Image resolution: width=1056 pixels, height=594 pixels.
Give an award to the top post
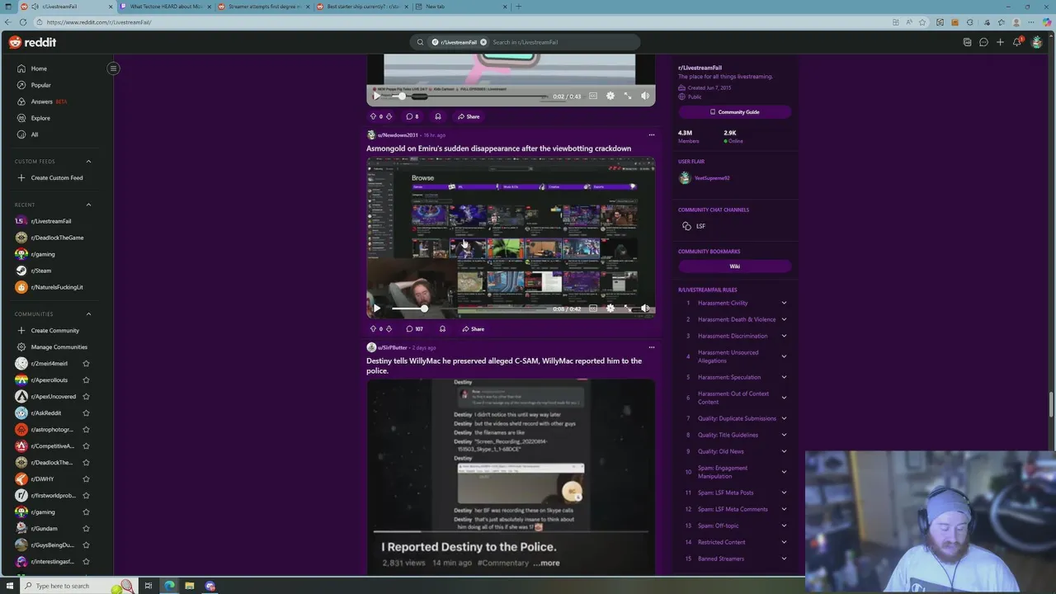tap(437, 116)
